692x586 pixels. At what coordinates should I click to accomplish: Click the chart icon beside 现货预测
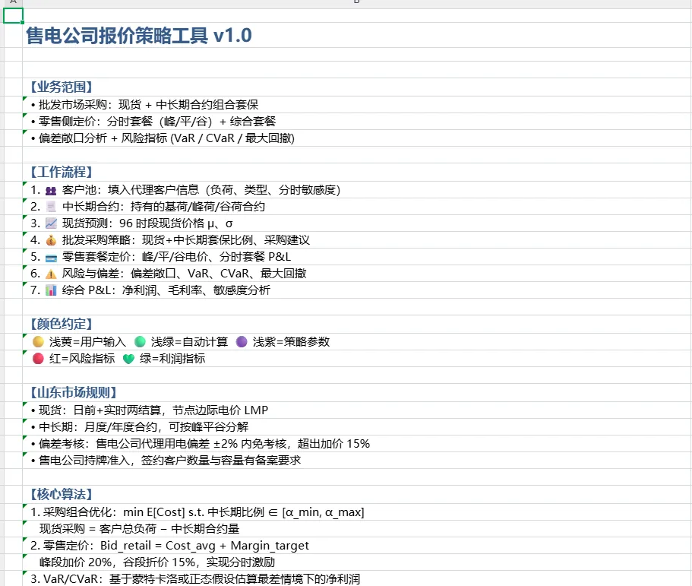click(51, 223)
